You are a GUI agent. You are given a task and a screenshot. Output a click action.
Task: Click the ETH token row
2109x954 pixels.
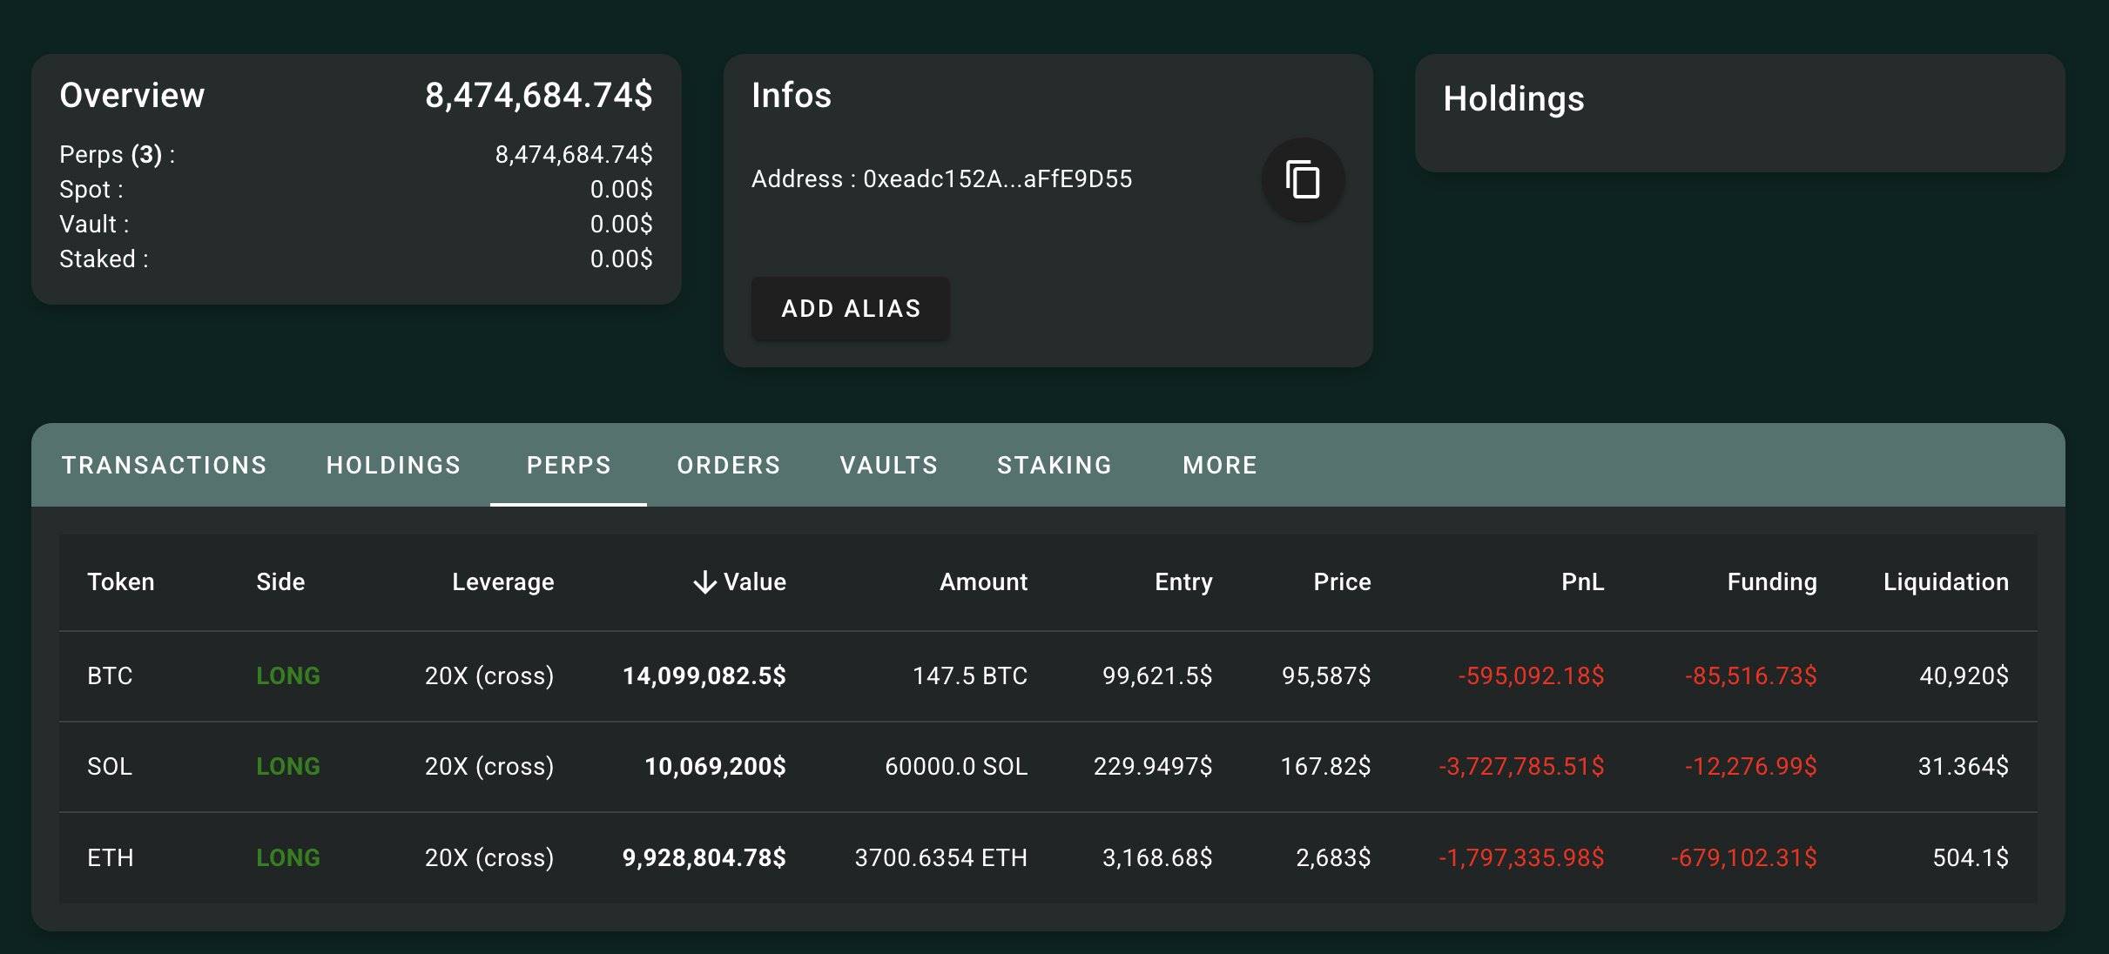(x=111, y=857)
